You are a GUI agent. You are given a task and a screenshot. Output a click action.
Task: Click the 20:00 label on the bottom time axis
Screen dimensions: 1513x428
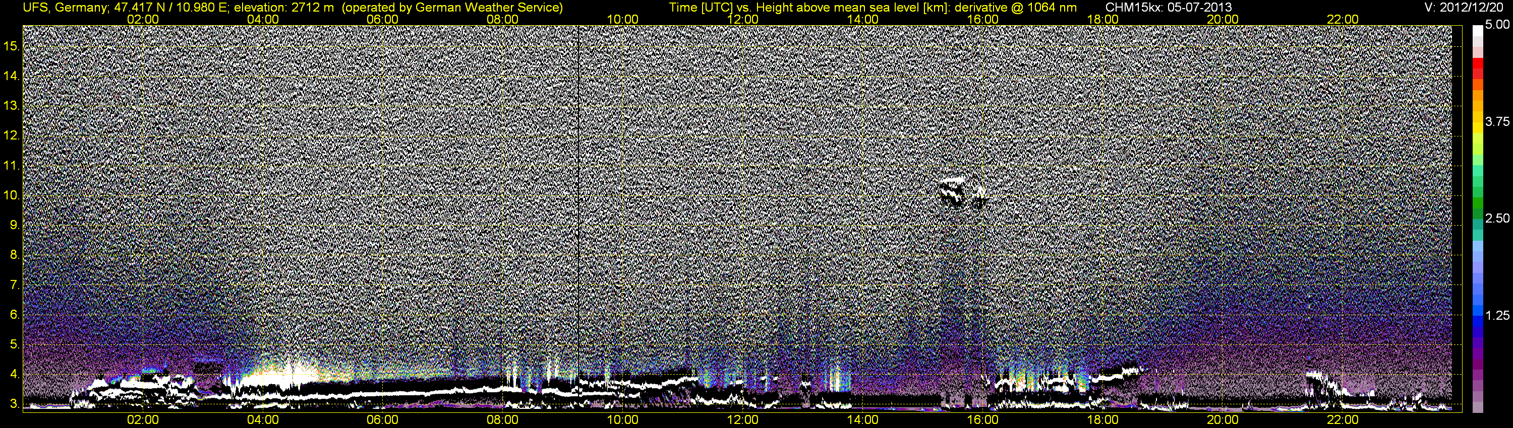(1223, 420)
